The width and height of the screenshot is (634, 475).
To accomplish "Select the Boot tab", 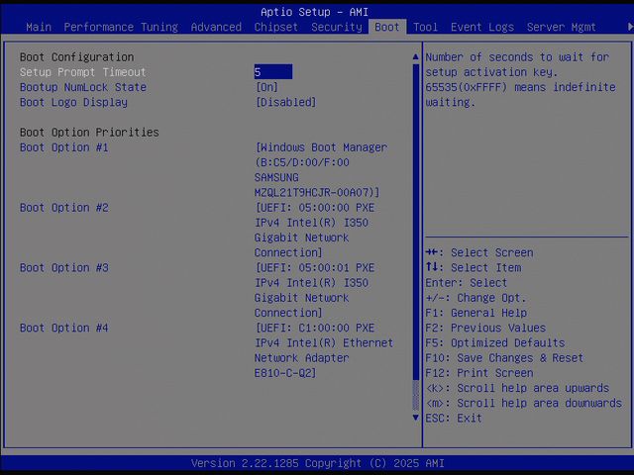I will coord(387,27).
